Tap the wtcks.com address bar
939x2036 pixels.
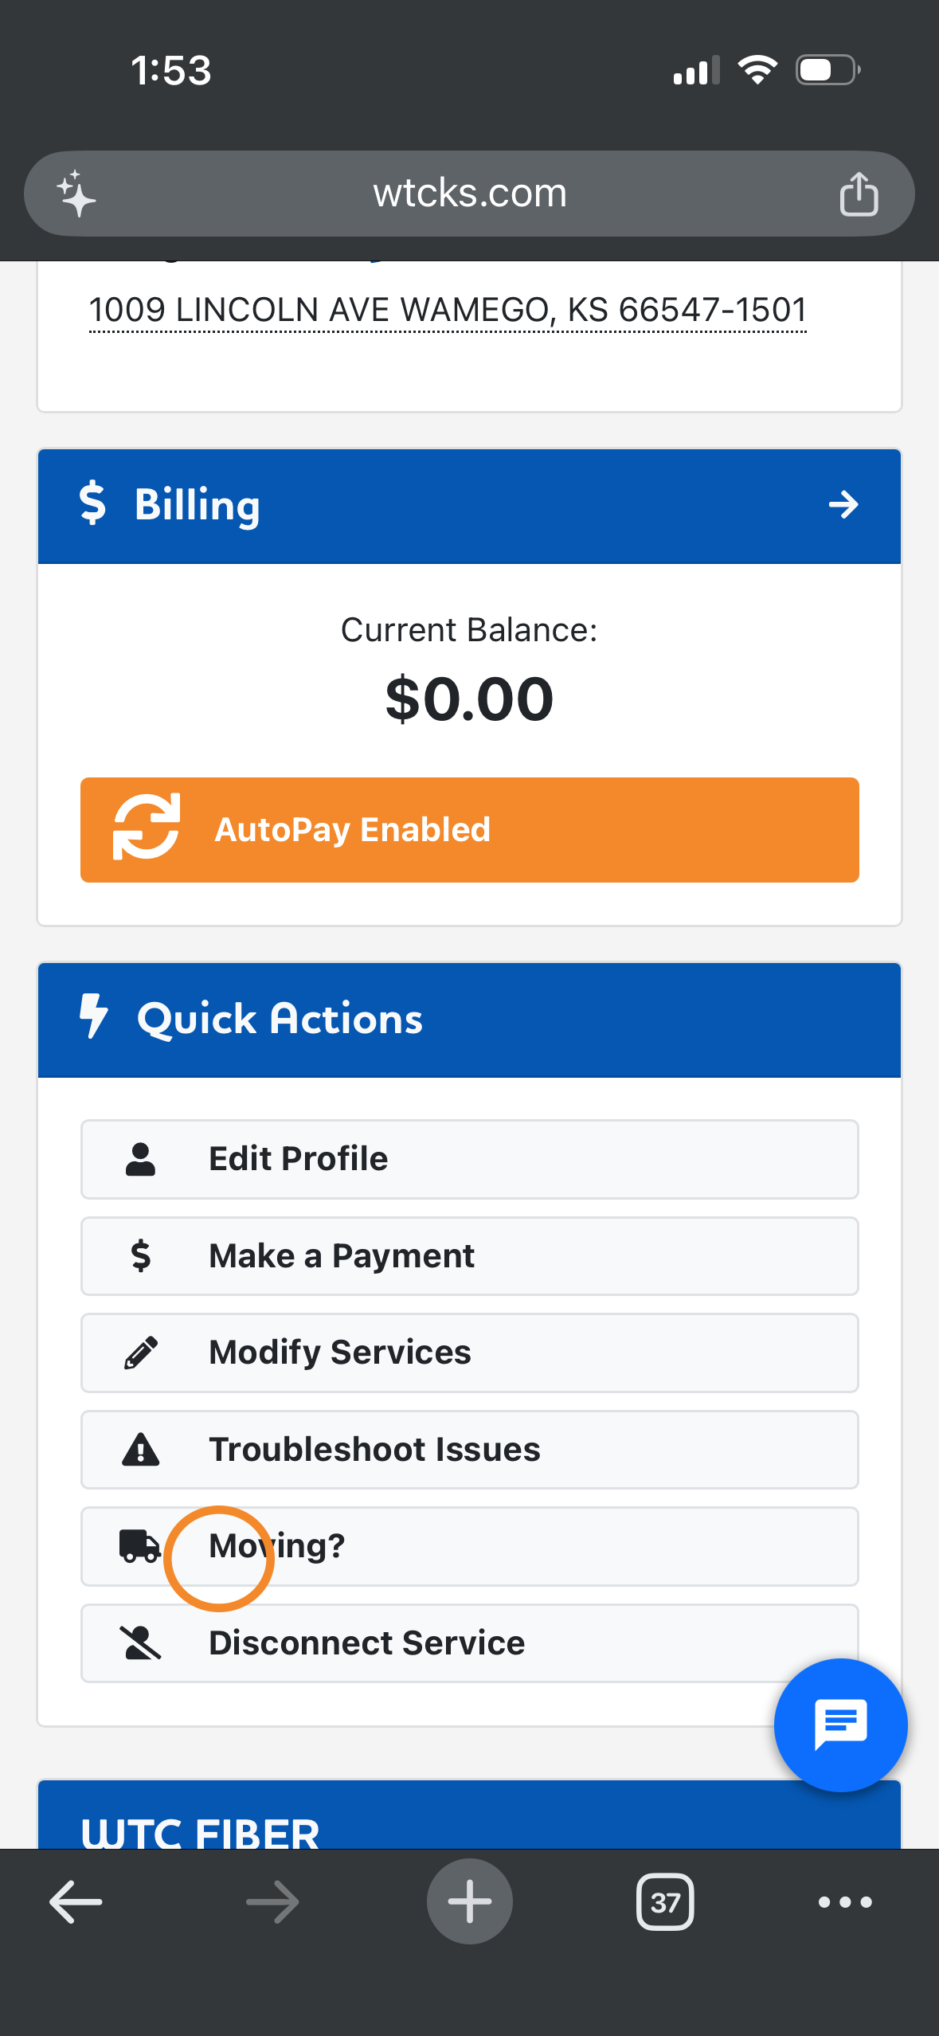pos(469,194)
